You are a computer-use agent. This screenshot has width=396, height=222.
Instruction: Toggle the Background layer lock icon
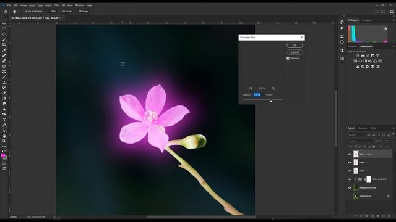[388, 196]
